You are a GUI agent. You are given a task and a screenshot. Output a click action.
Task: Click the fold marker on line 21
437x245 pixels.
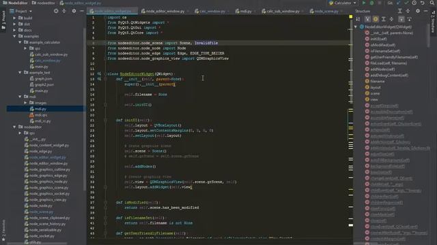(105, 120)
